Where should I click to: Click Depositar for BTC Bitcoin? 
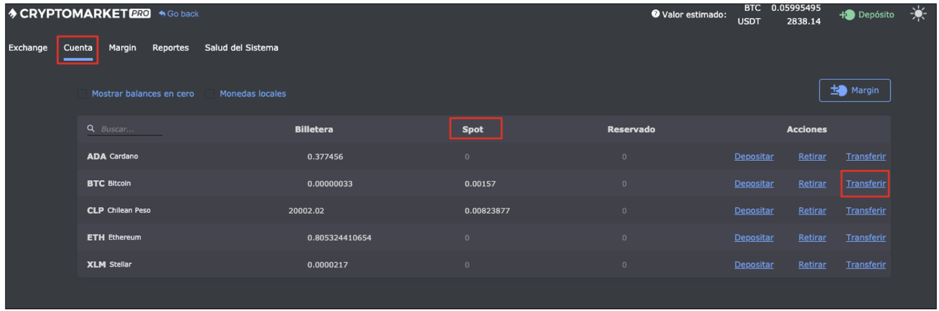tap(754, 184)
